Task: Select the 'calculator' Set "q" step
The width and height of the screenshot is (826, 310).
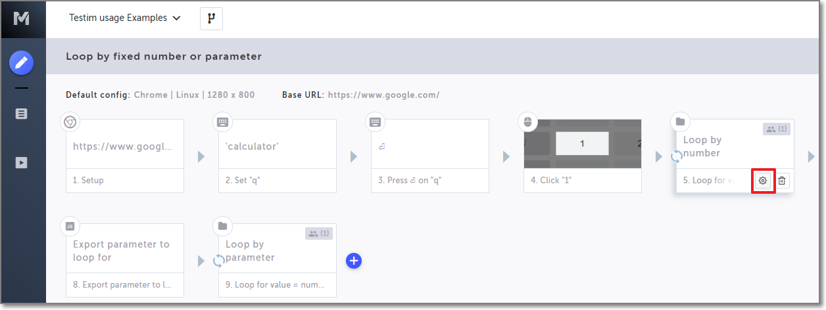Action: click(277, 156)
